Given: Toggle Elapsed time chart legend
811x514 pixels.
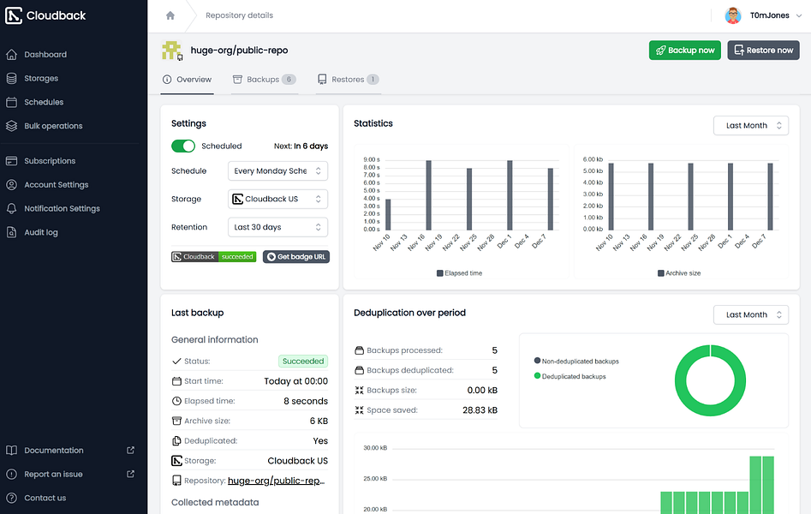Looking at the screenshot, I should tap(459, 273).
